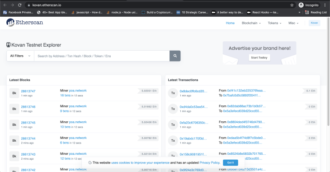Reload the page with the refresh icon
The height and width of the screenshot is (172, 330).
pyautogui.click(x=19, y=5)
